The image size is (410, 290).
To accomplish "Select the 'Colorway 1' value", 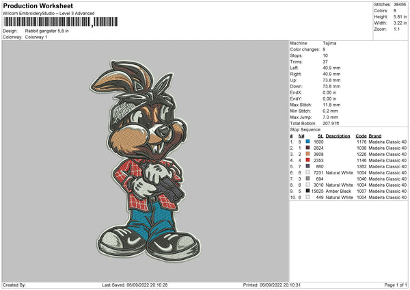I will tap(36, 37).
